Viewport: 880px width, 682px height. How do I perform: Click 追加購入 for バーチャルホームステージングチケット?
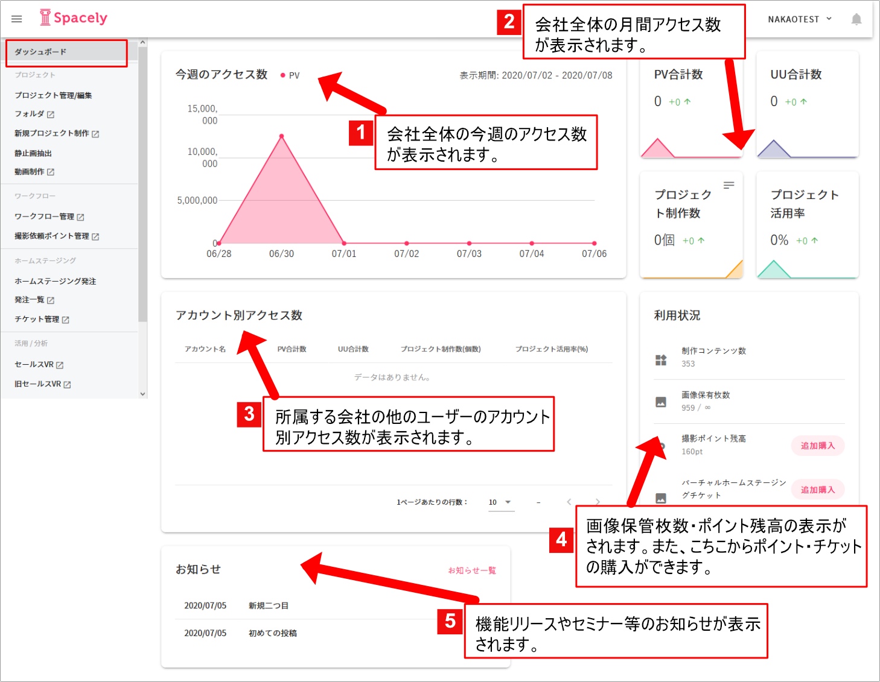818,490
